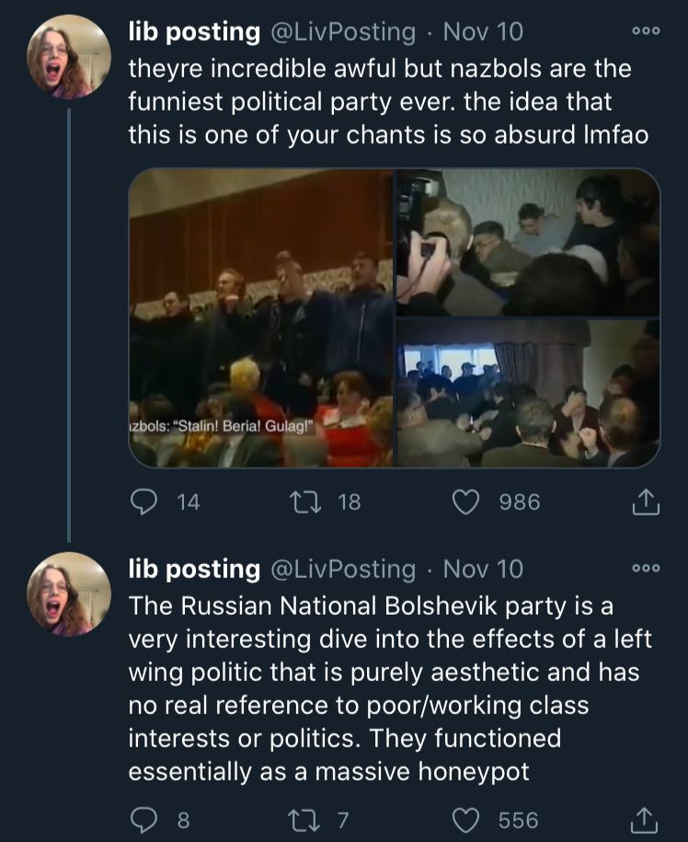Open @LivPosting handle on second tweet
688x842 pixels.
pyautogui.click(x=343, y=570)
